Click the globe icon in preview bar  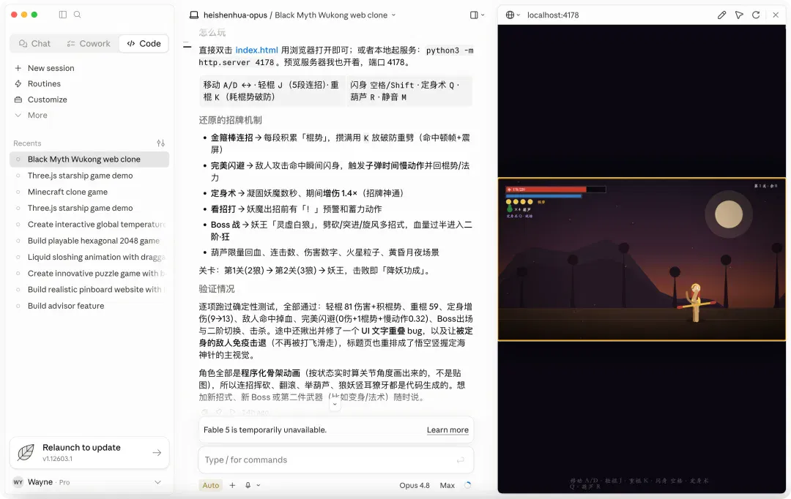[x=510, y=15]
